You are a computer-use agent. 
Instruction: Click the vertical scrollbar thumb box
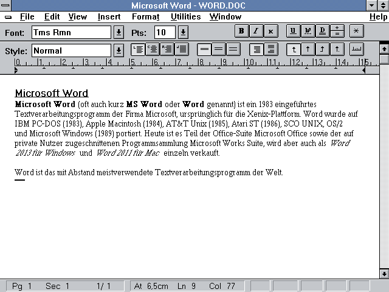coord(384,59)
